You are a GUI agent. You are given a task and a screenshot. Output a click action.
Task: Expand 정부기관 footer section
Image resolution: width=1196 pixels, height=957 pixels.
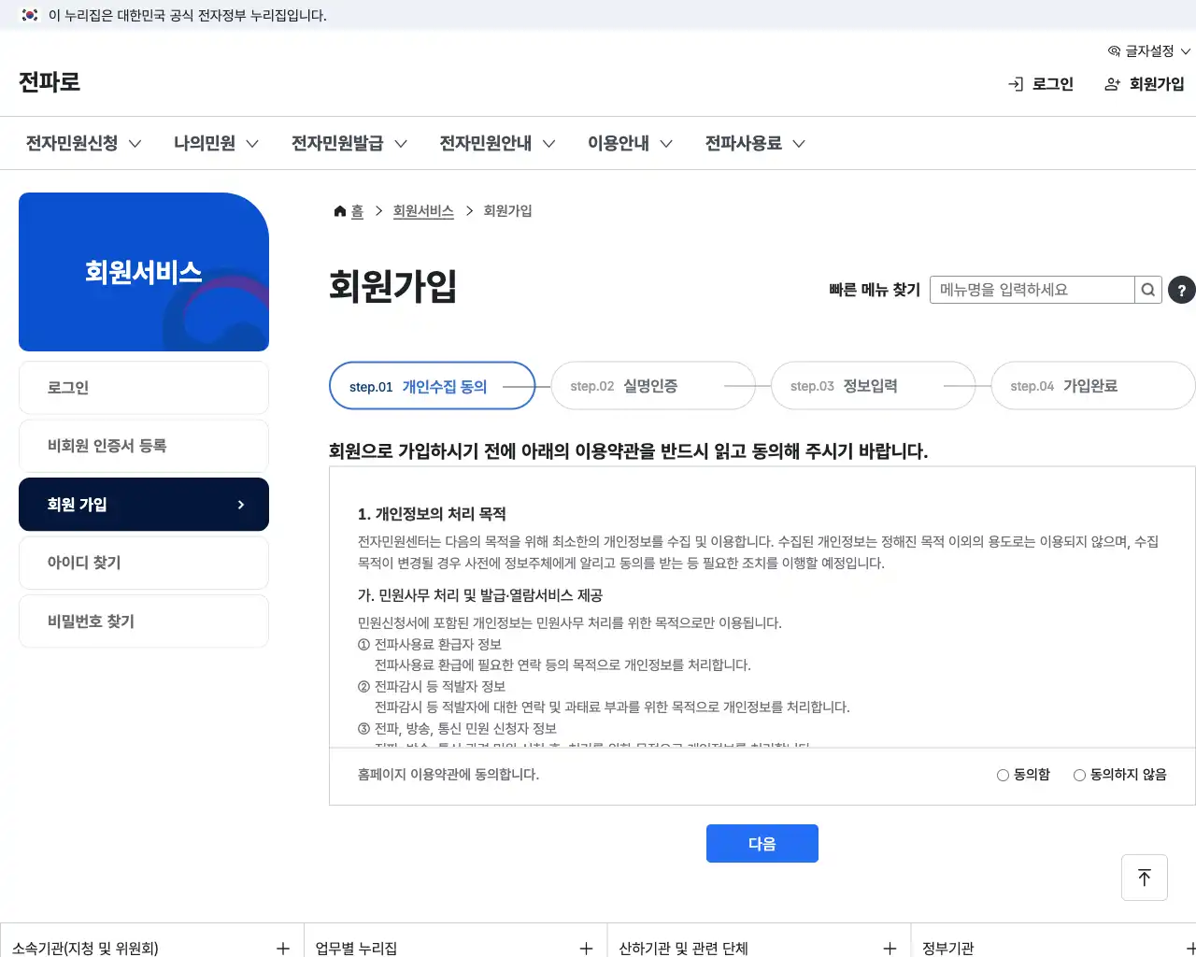pyautogui.click(x=1054, y=948)
